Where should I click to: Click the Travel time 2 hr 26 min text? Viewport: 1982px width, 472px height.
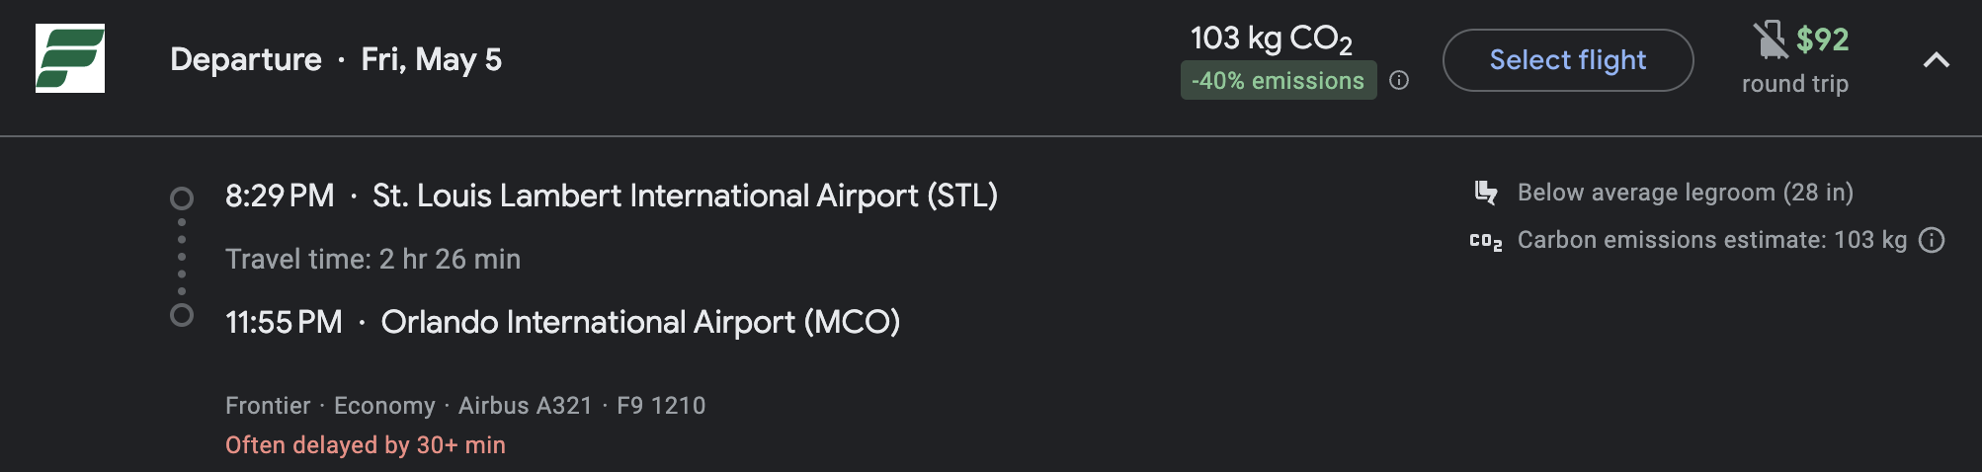coord(372,259)
